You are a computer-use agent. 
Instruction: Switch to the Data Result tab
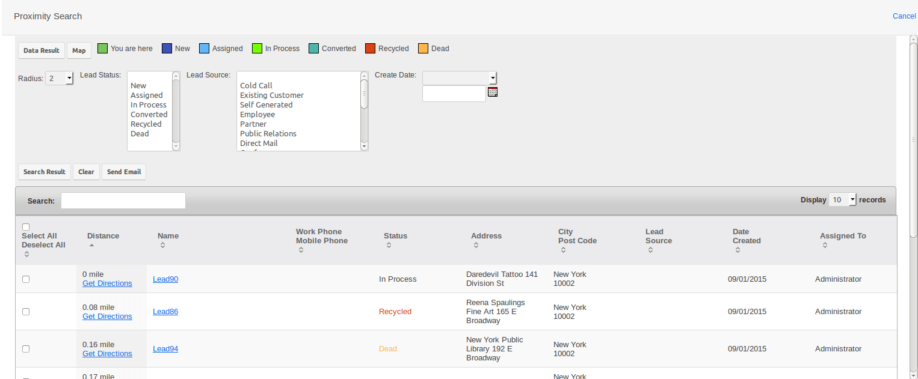coord(41,50)
